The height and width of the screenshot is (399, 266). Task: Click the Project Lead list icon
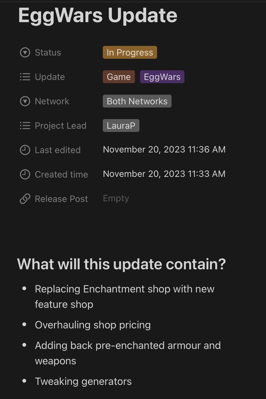point(25,126)
